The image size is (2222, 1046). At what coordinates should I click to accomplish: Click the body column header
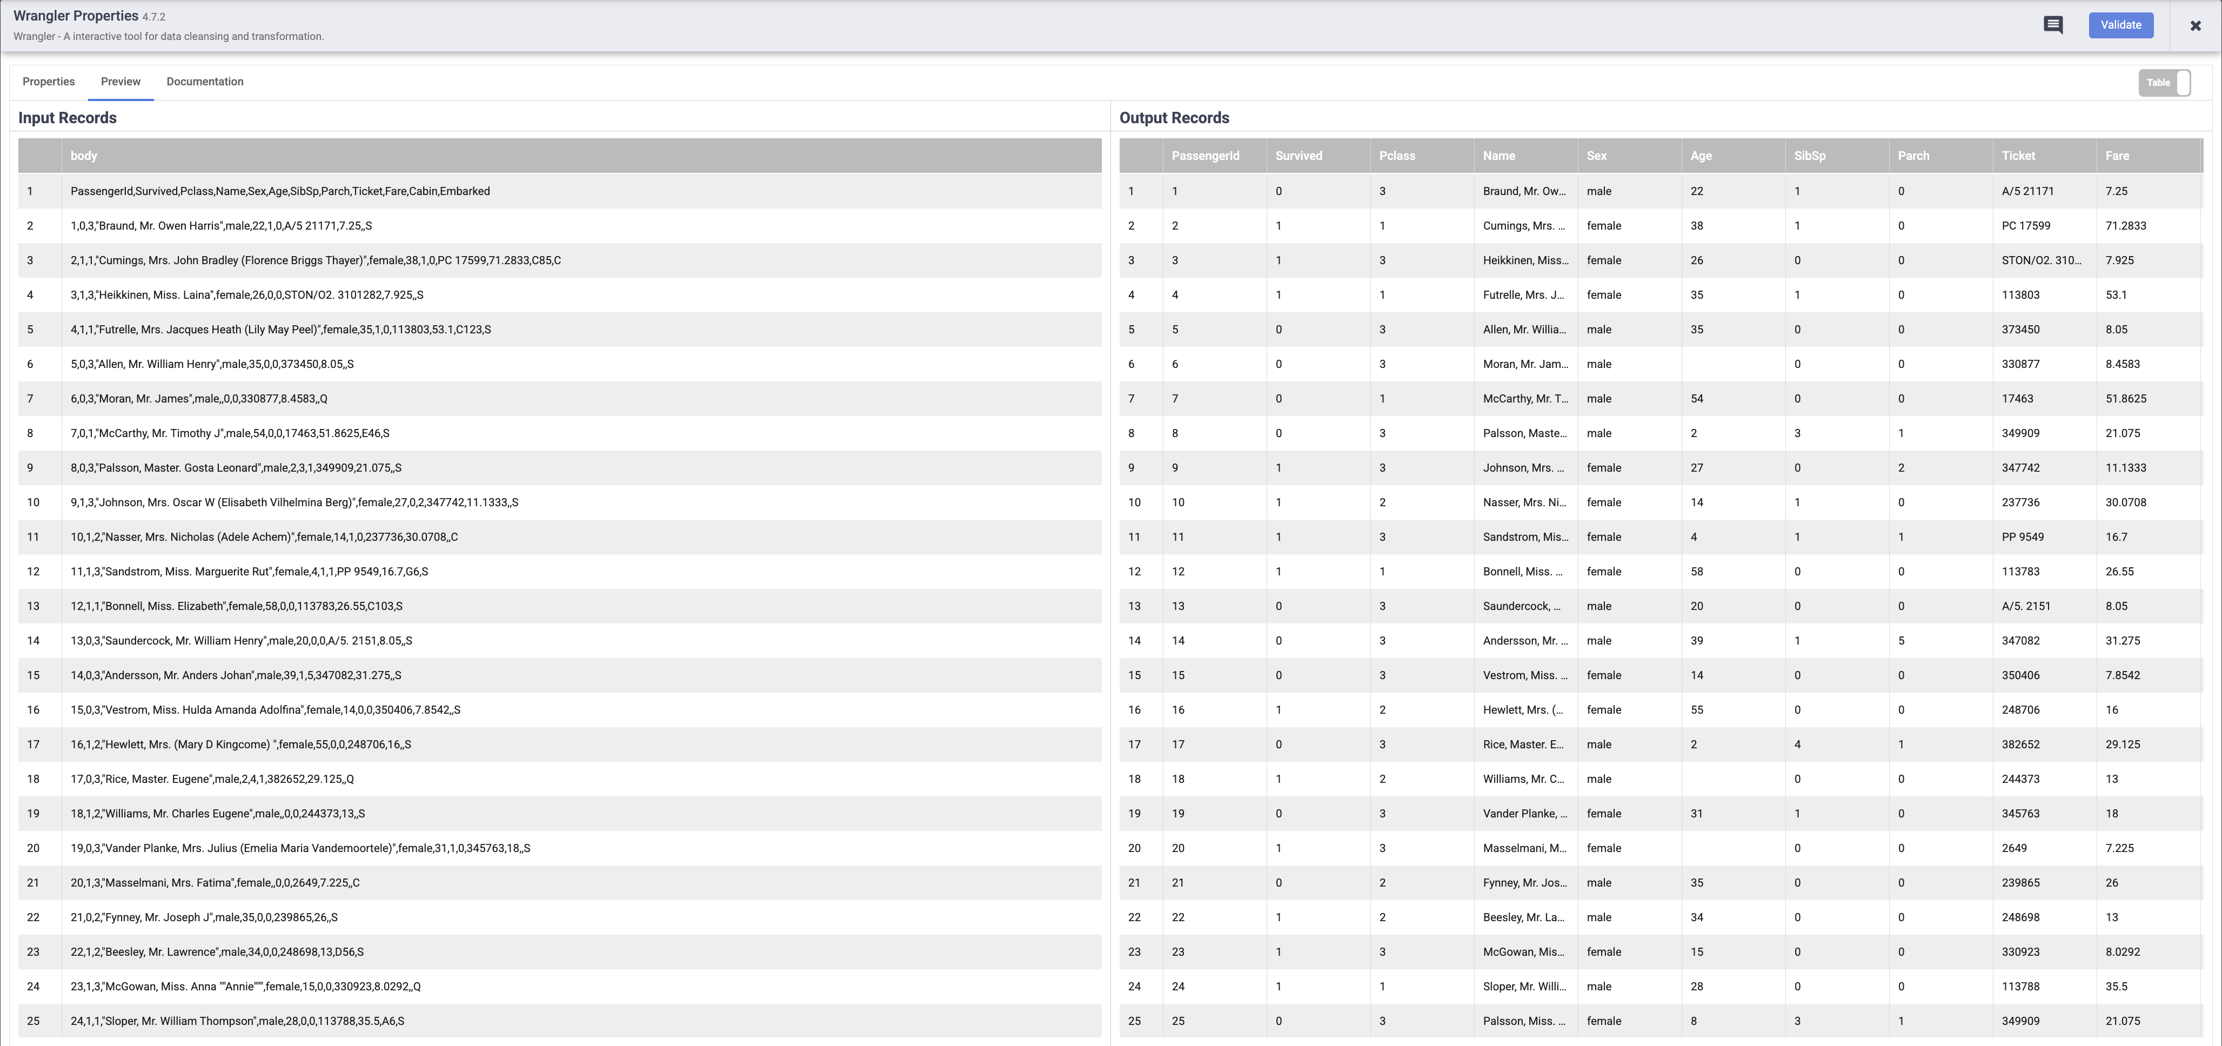(x=84, y=156)
